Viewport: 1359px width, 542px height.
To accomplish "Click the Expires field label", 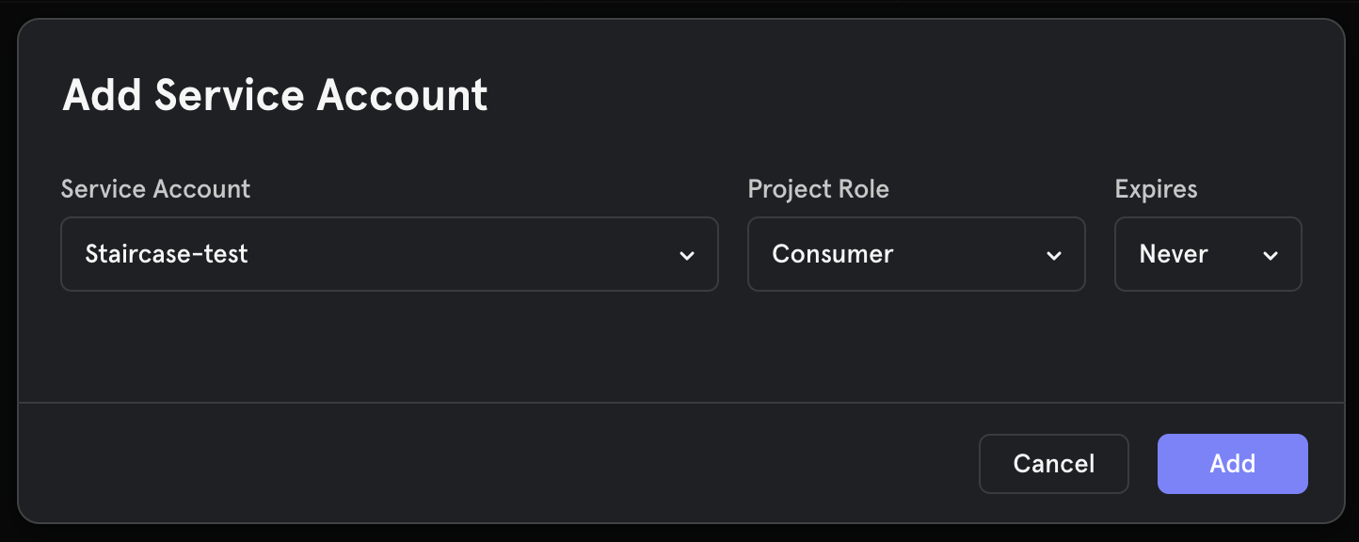I will (x=1157, y=189).
